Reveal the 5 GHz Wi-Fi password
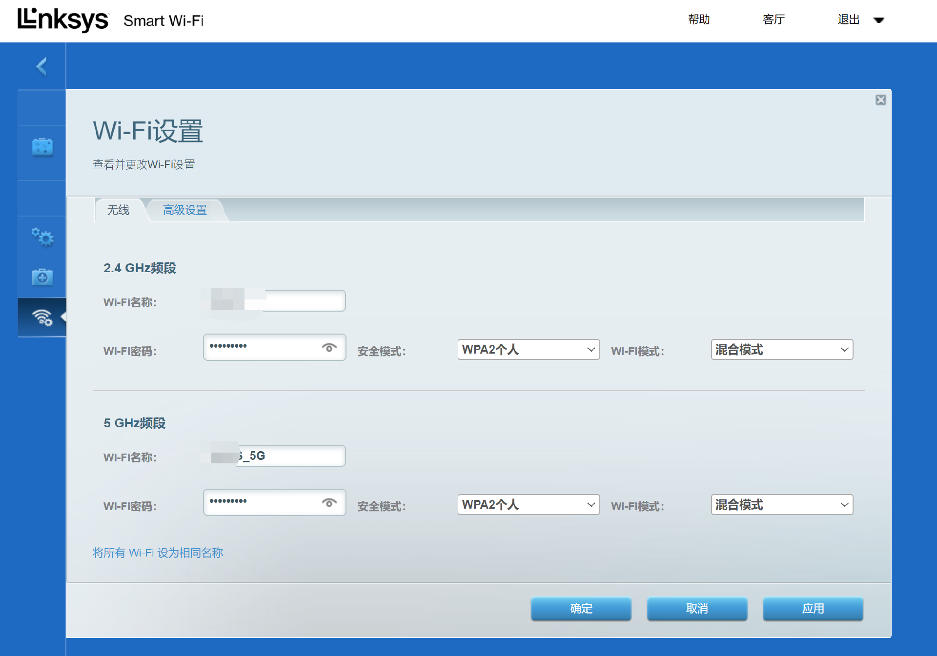This screenshot has width=937, height=656. click(x=329, y=503)
